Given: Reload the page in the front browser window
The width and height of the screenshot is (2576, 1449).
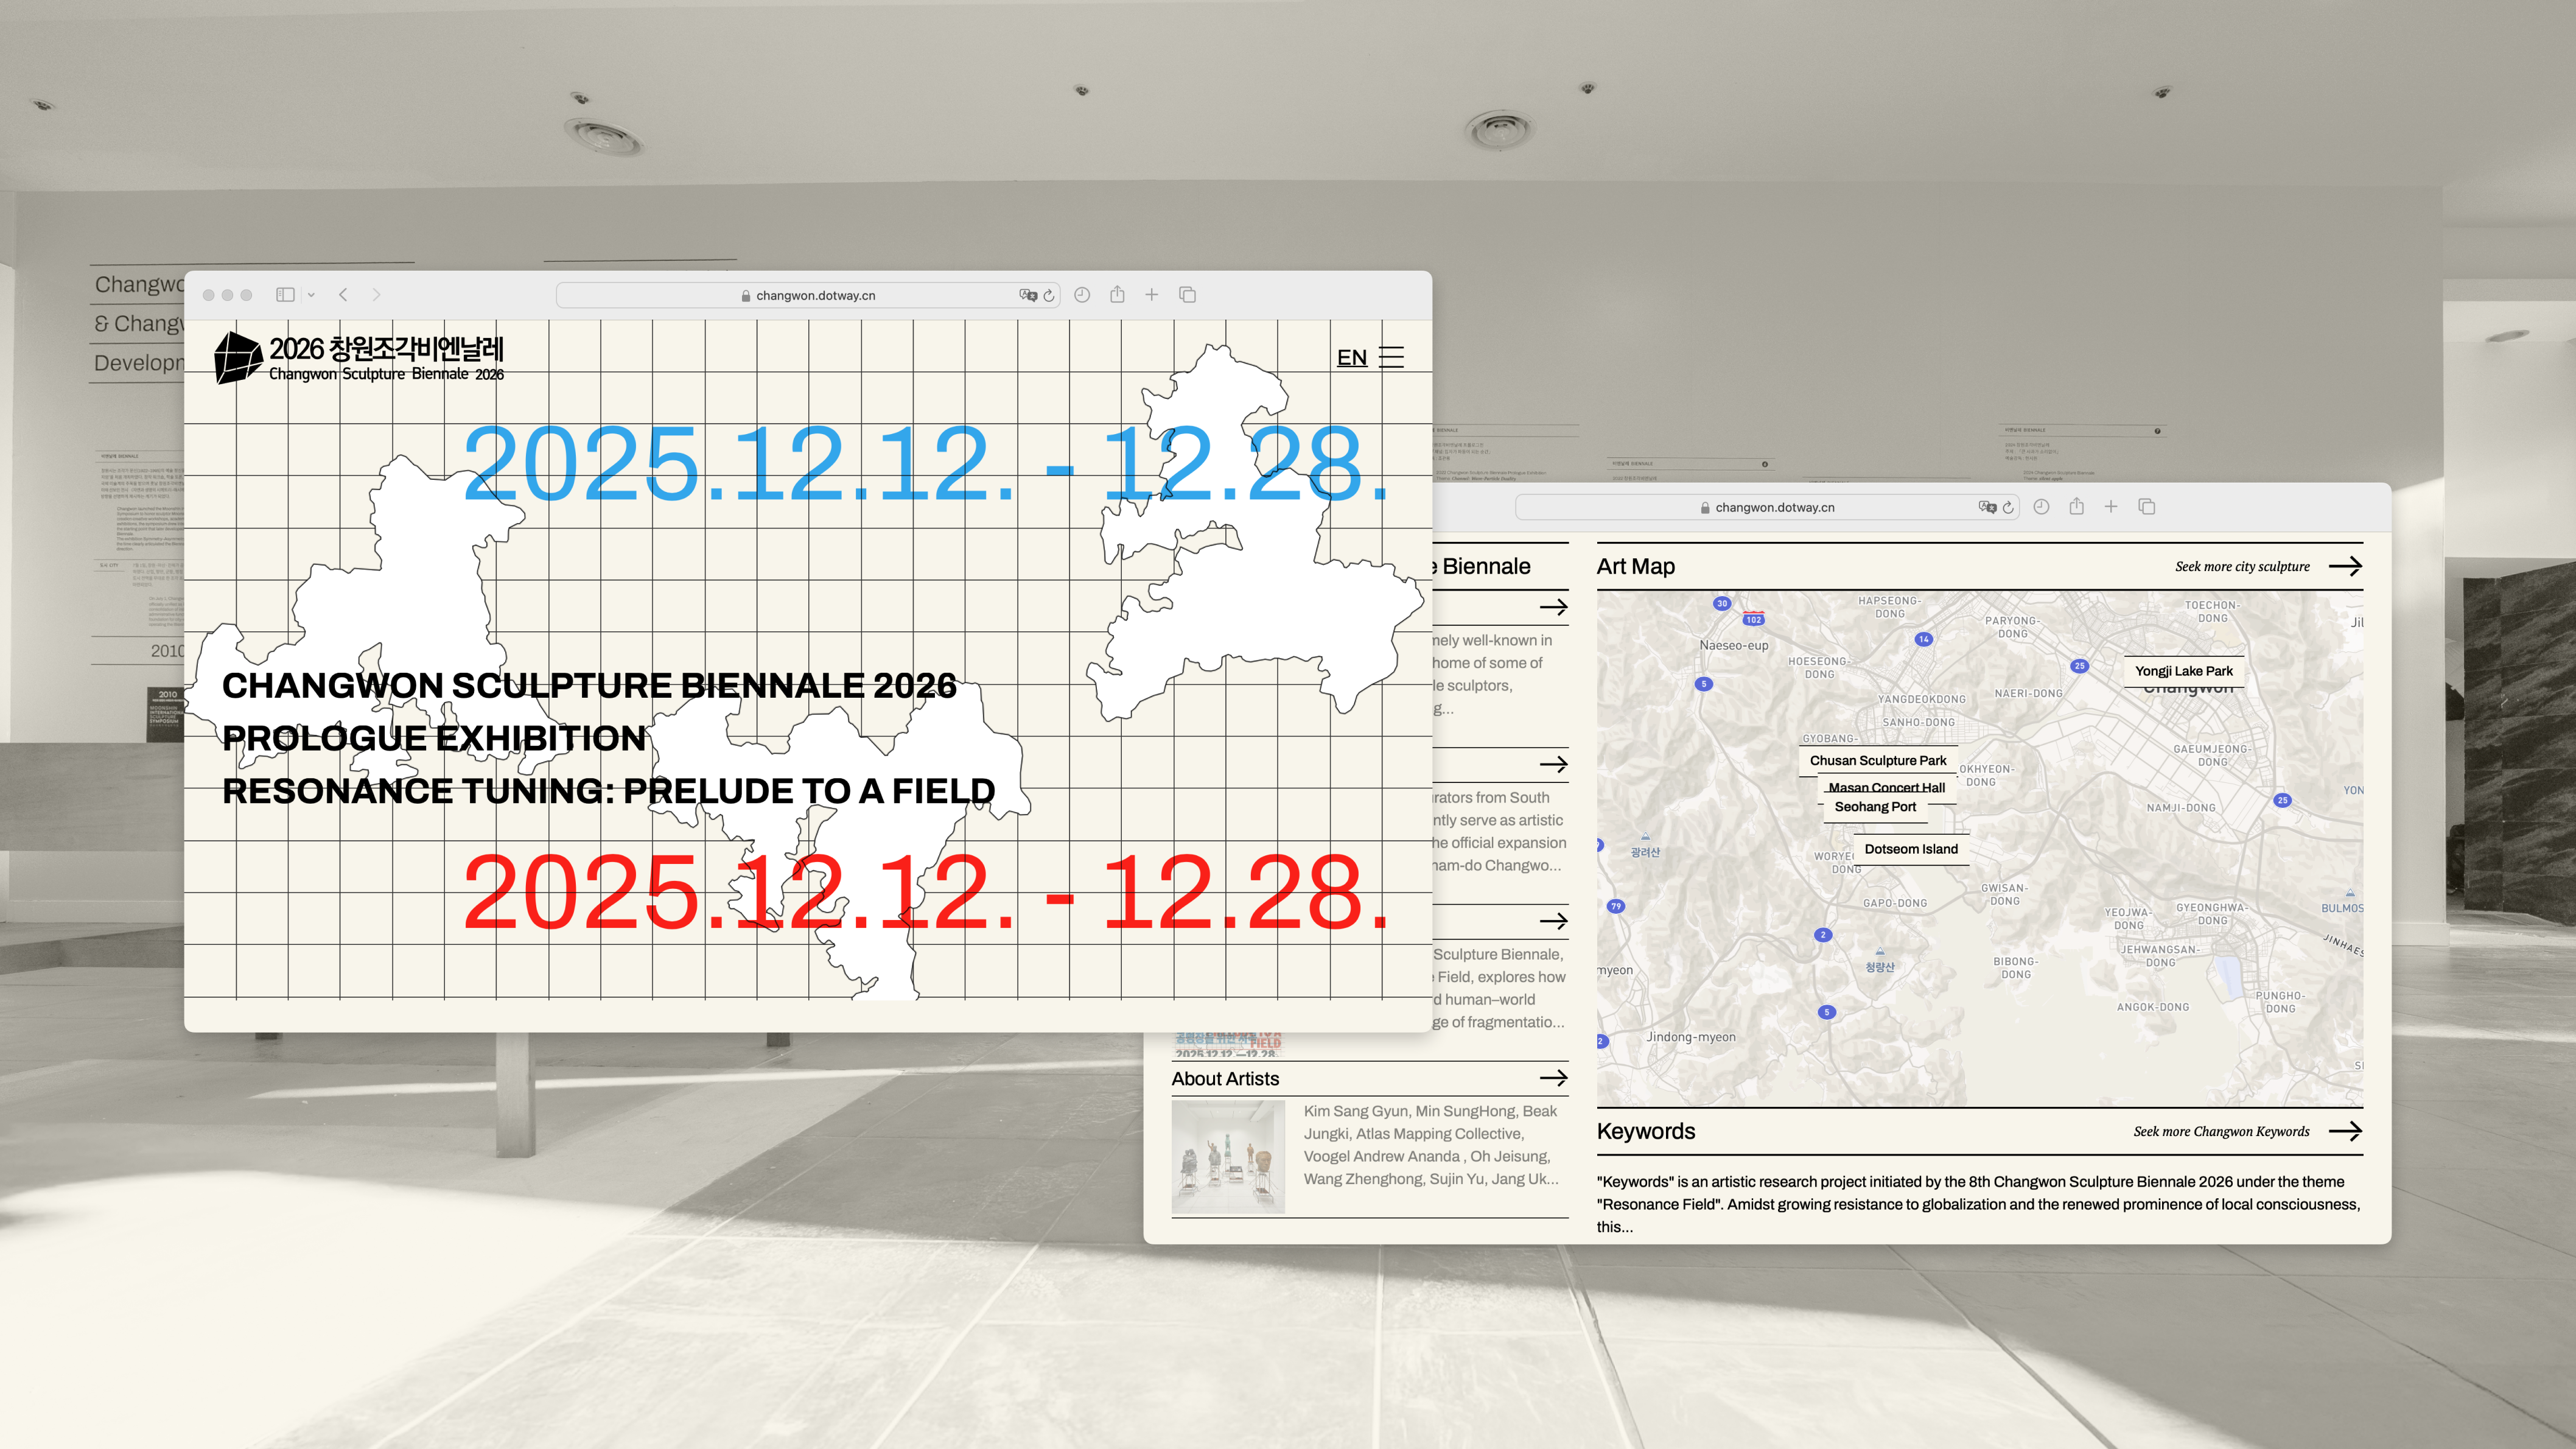Looking at the screenshot, I should coord(1049,295).
